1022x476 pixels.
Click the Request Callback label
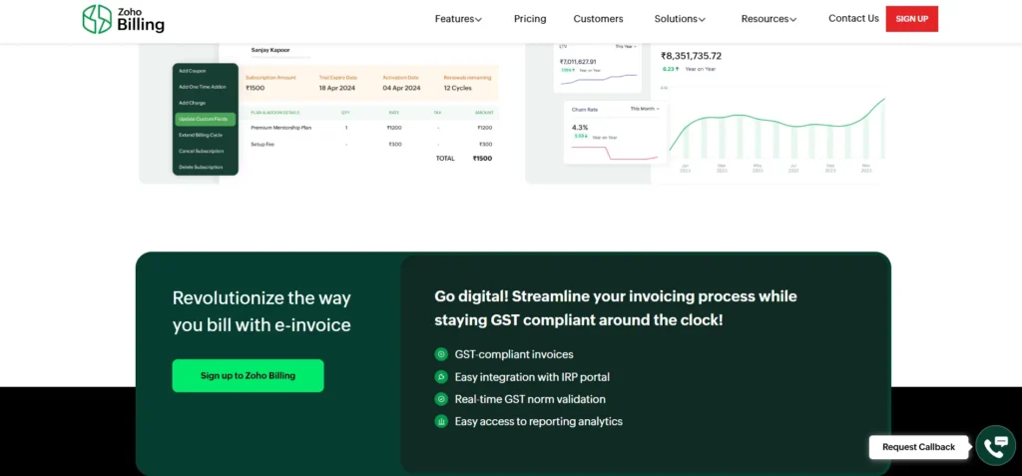(x=918, y=447)
